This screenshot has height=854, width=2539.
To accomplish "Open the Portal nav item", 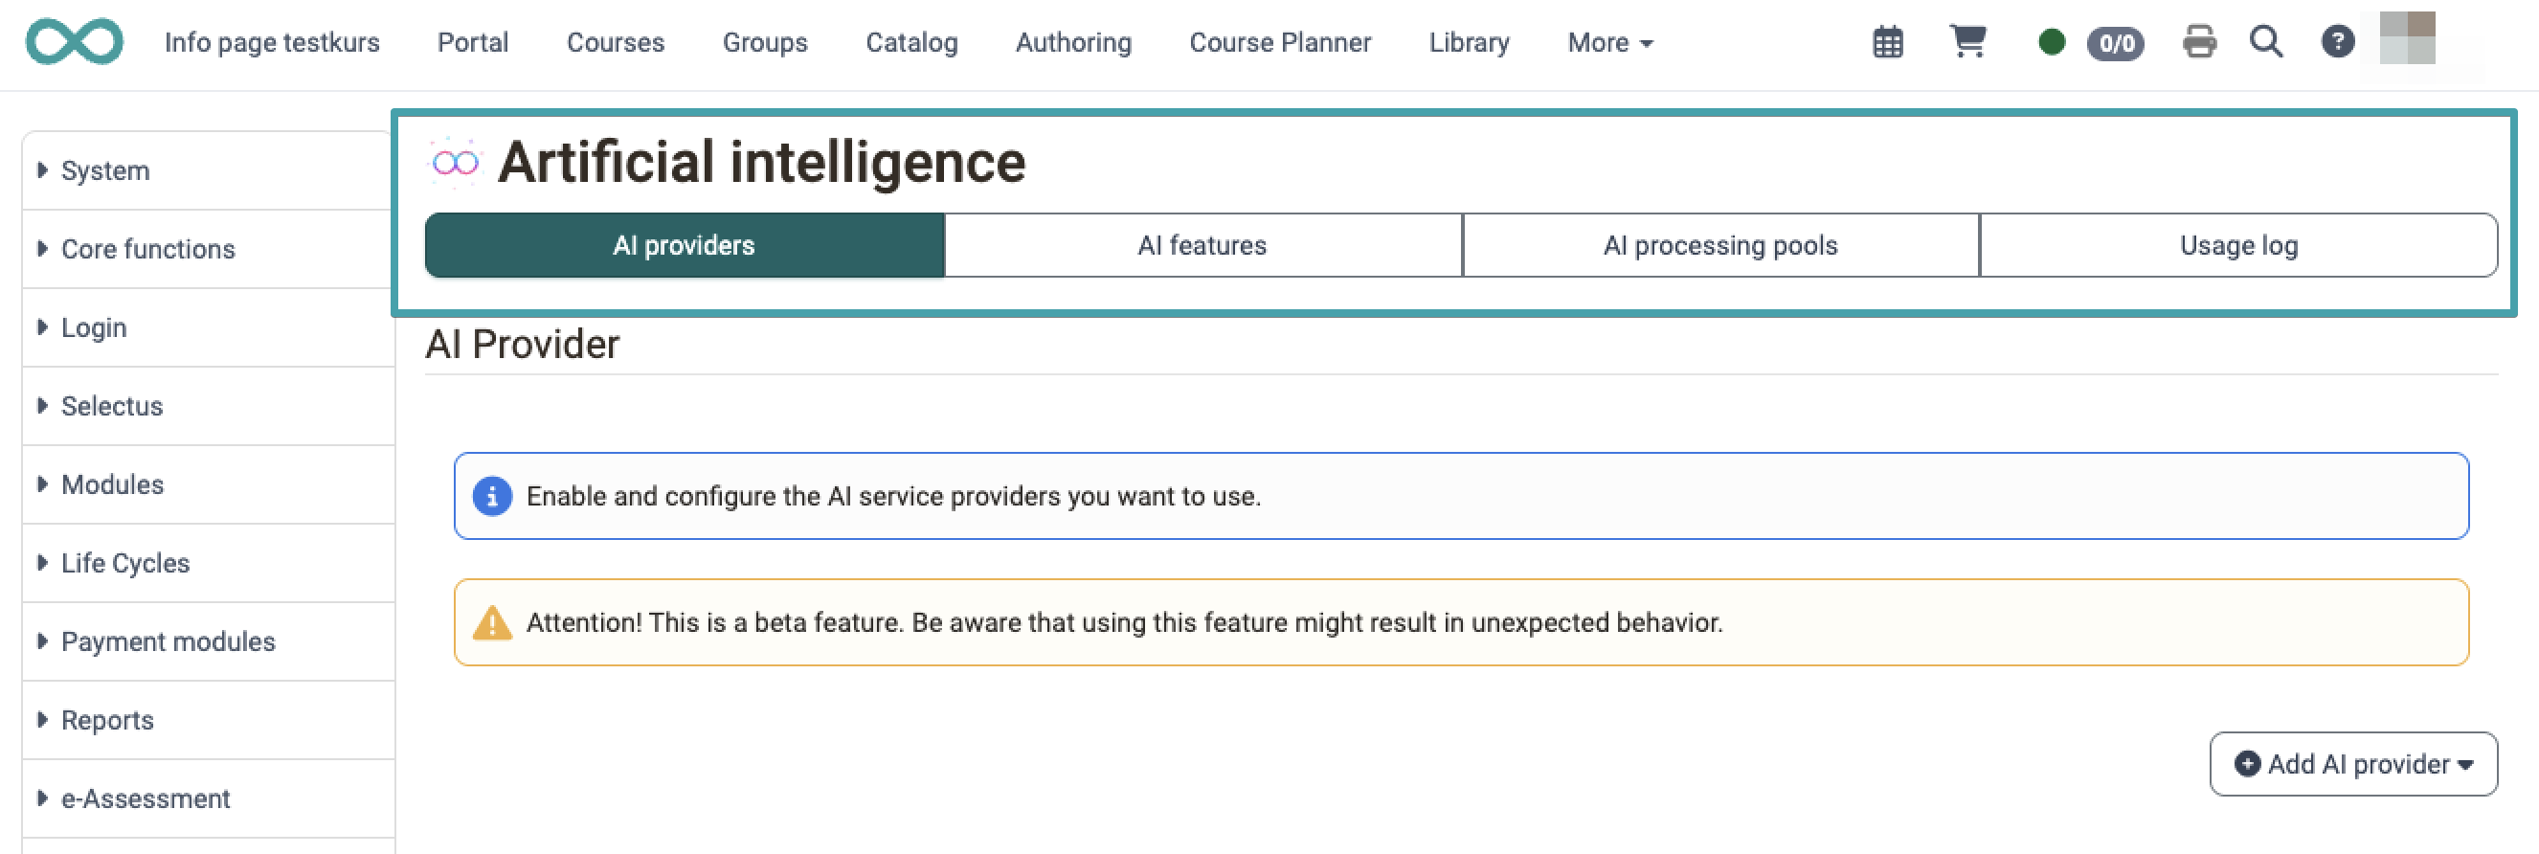I will pyautogui.click(x=473, y=42).
